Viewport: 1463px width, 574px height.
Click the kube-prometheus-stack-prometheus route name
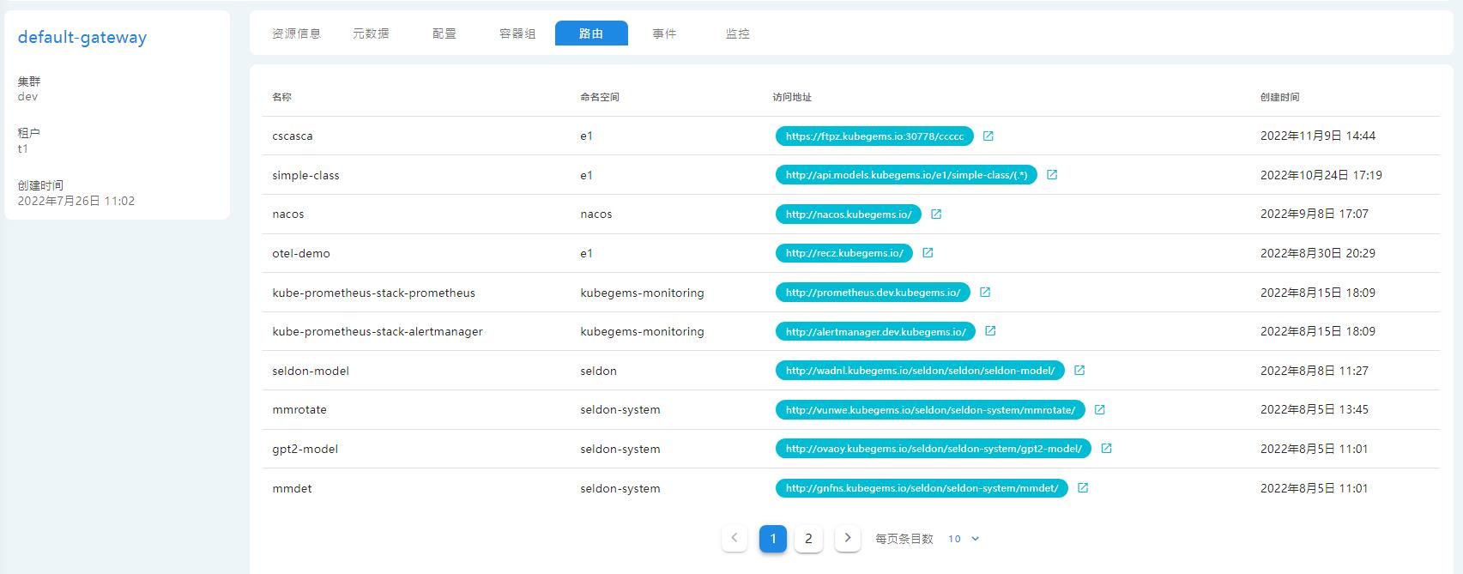point(373,293)
